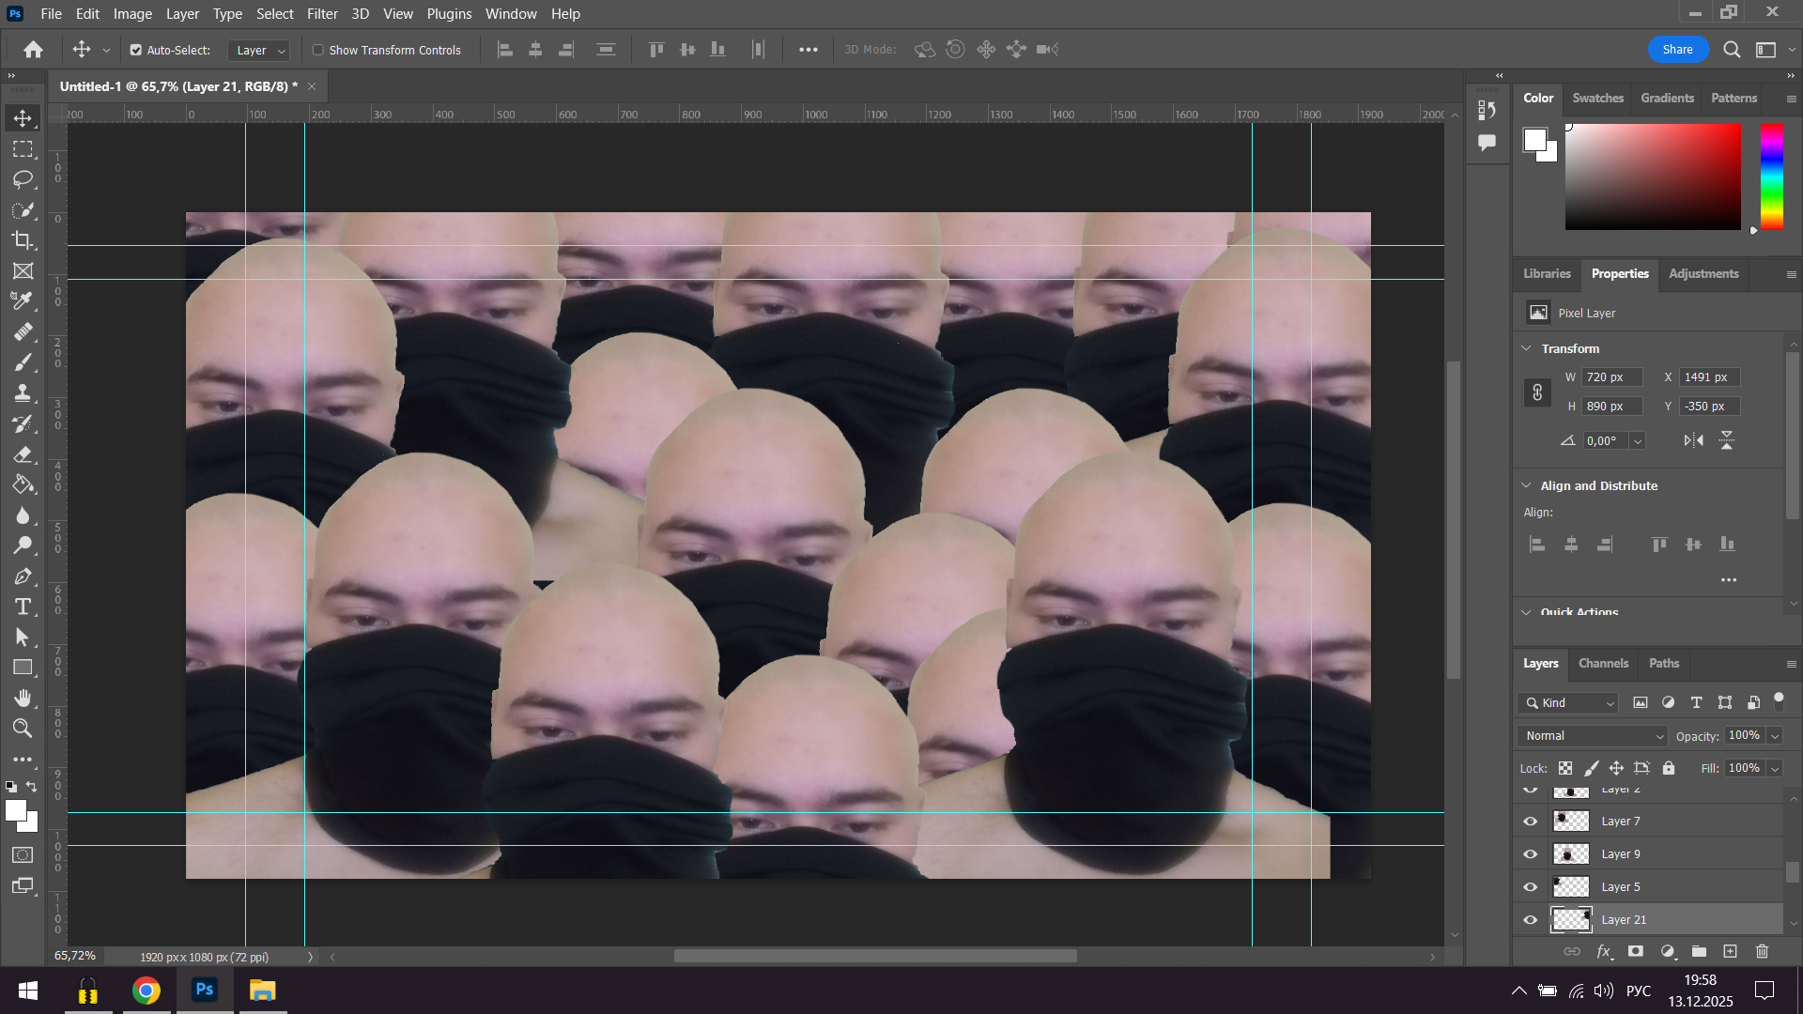Select the Eyedropper tool
This screenshot has height=1014, width=1803.
point(23,301)
